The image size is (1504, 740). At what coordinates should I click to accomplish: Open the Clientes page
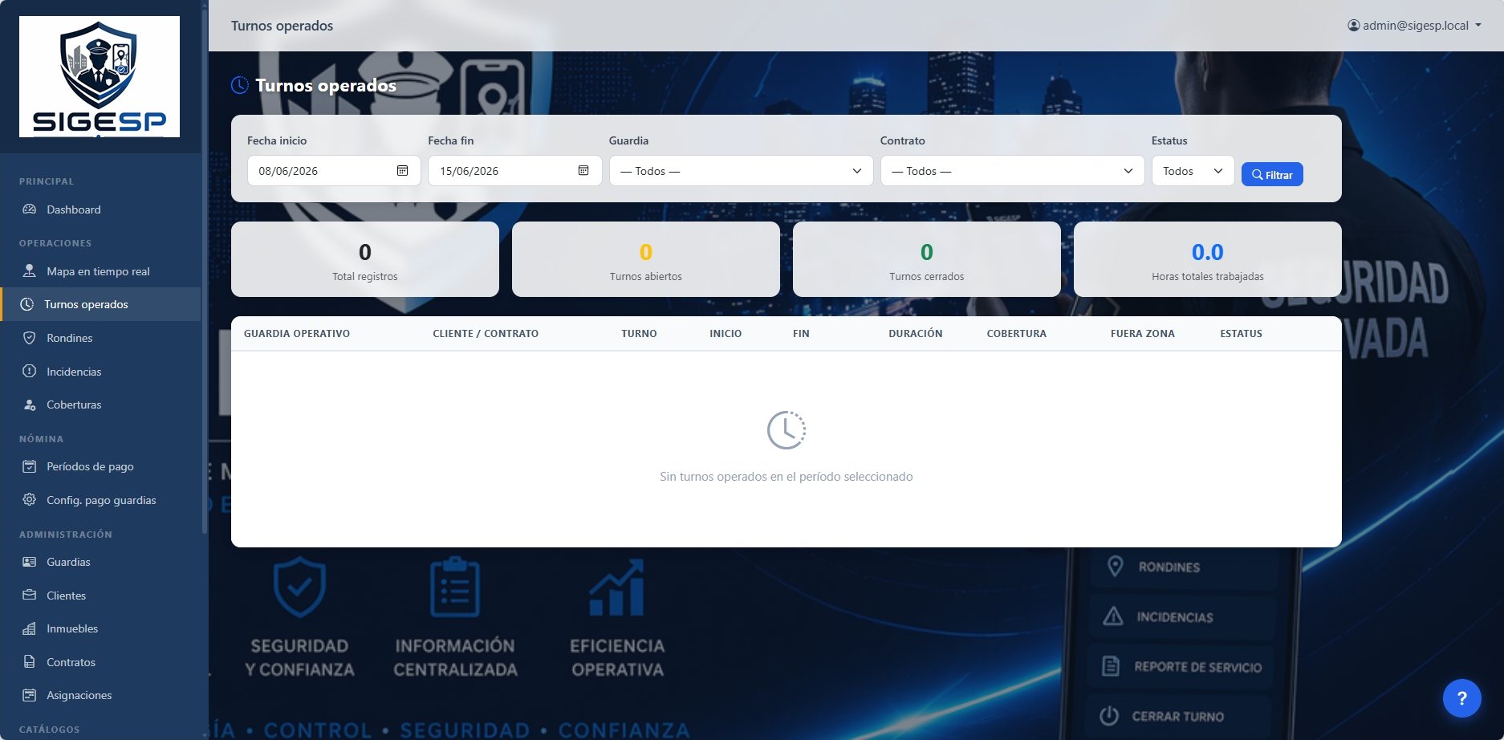coord(100,596)
